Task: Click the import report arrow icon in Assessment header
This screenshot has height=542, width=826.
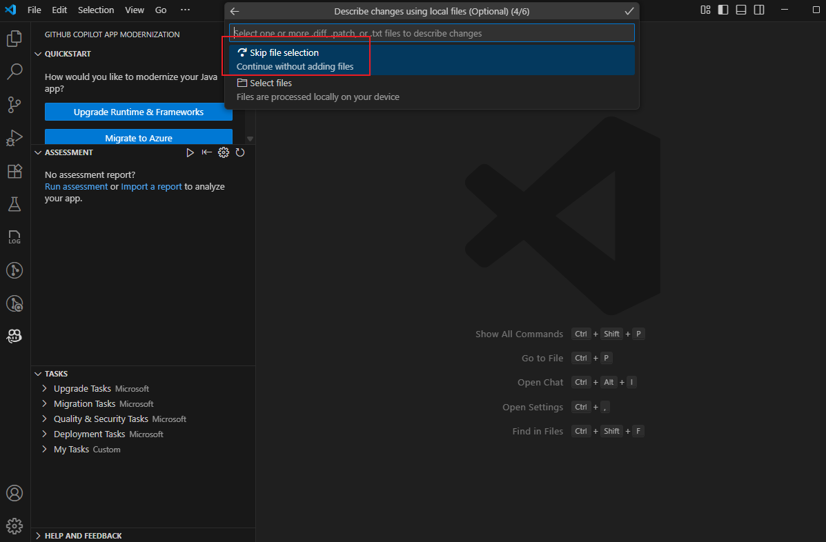Action: pos(207,152)
